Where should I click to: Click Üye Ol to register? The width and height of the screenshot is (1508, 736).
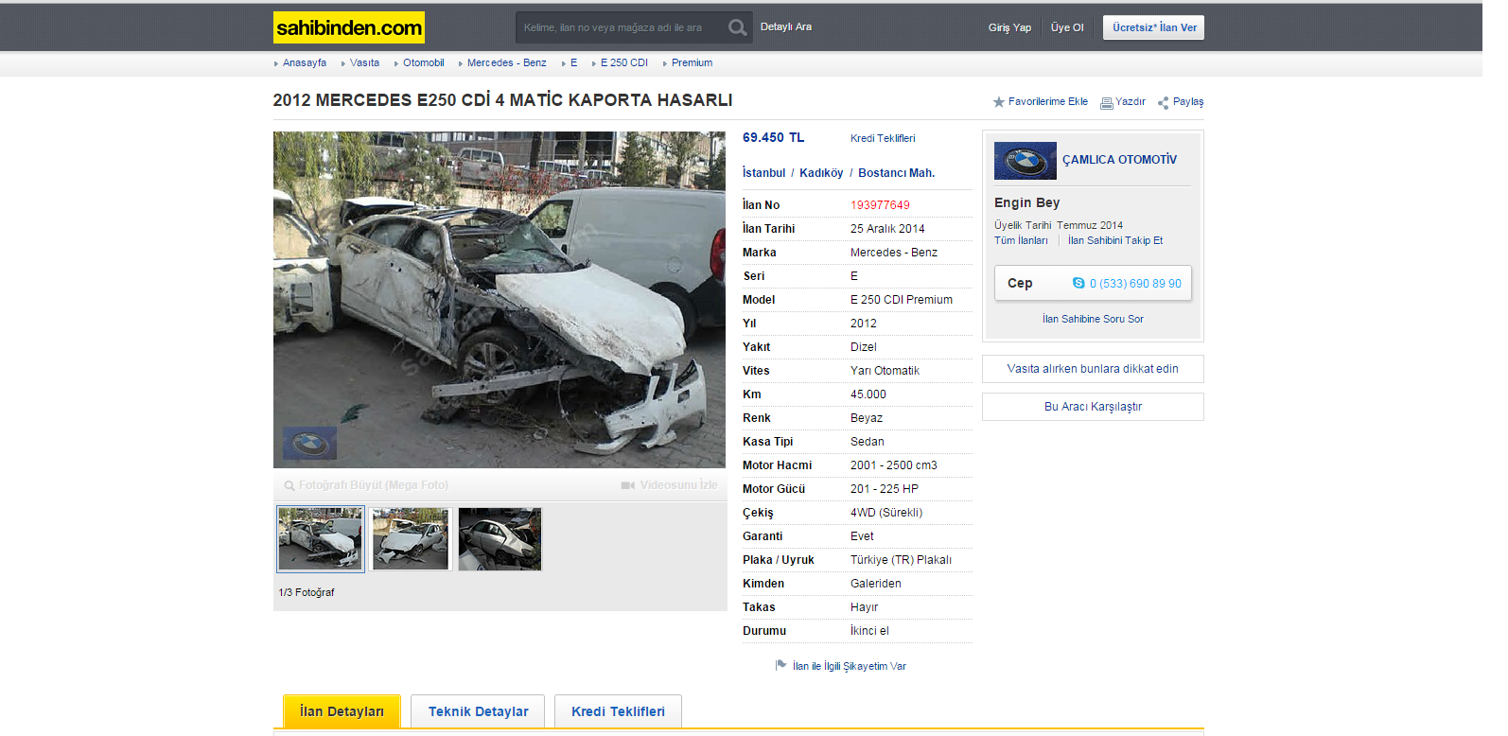tap(1067, 27)
